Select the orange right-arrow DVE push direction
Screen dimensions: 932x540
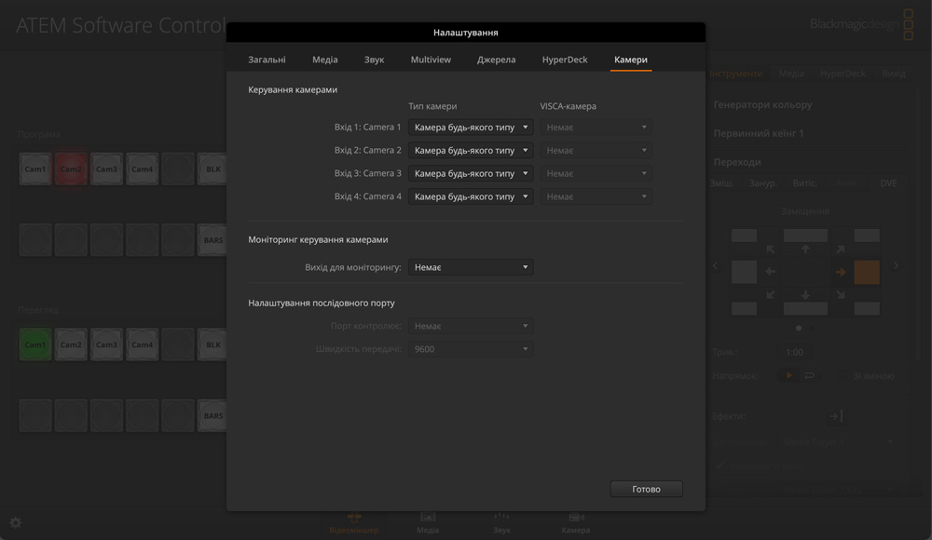coord(840,272)
